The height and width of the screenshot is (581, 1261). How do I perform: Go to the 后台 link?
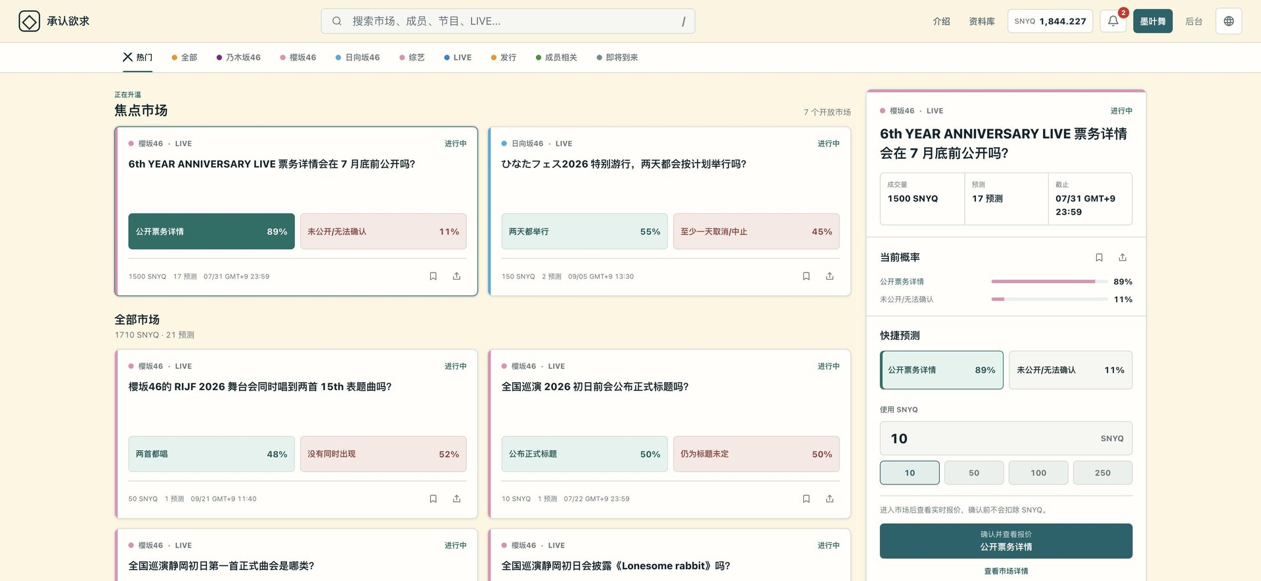(x=1193, y=21)
